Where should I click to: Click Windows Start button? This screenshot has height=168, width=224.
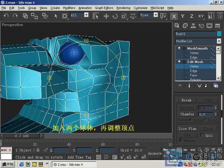tap(8, 164)
